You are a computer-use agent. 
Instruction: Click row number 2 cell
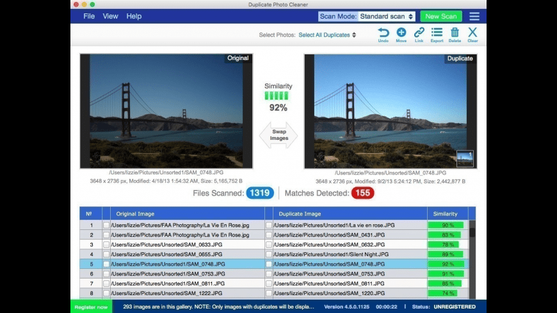point(92,234)
